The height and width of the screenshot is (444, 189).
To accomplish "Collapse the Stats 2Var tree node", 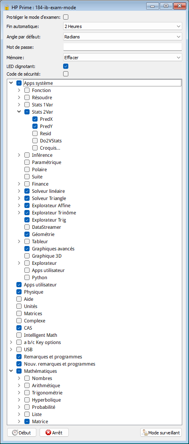I will point(19,112).
